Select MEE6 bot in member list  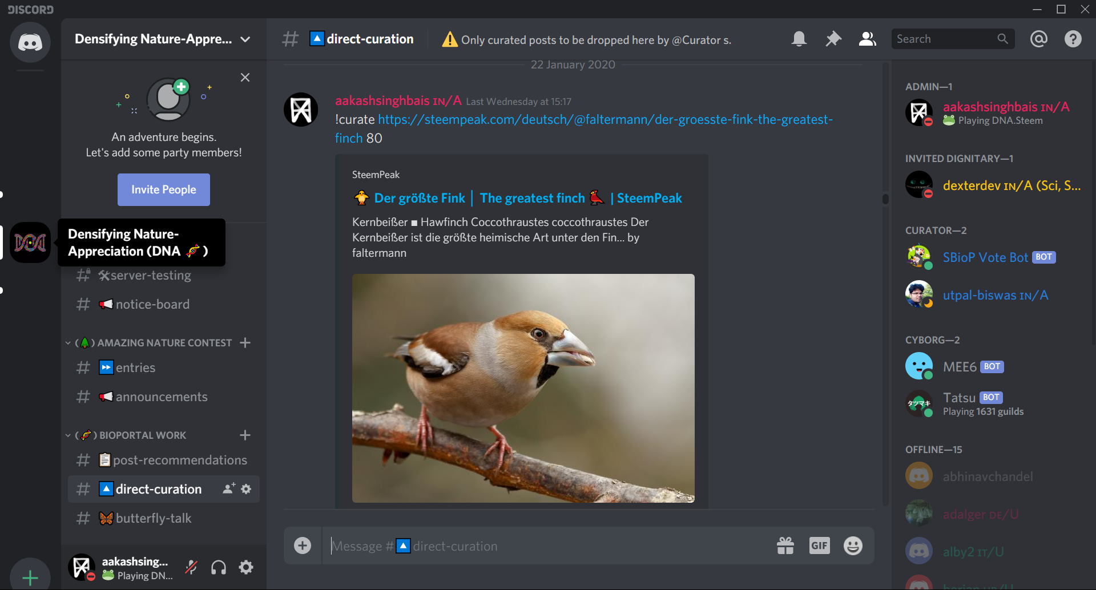coord(993,366)
